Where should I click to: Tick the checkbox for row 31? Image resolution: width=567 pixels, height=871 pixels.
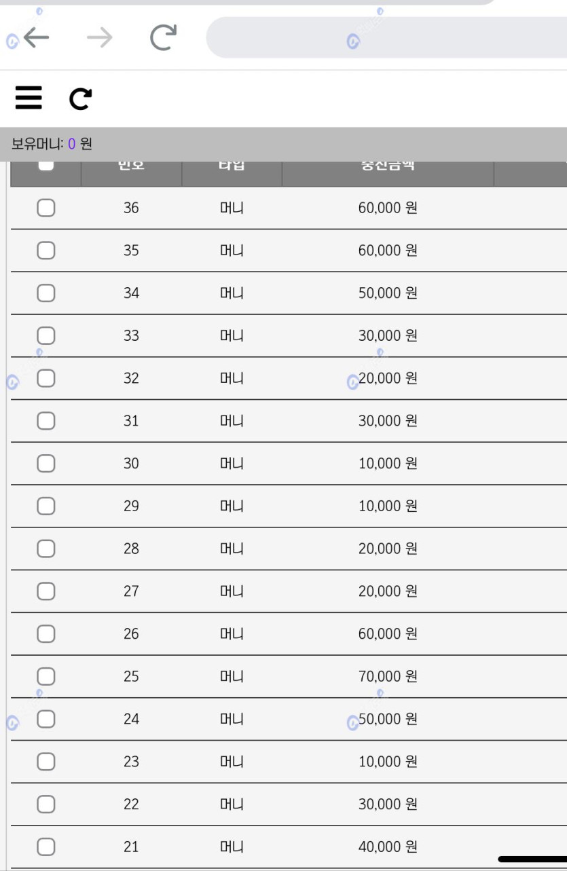click(45, 421)
